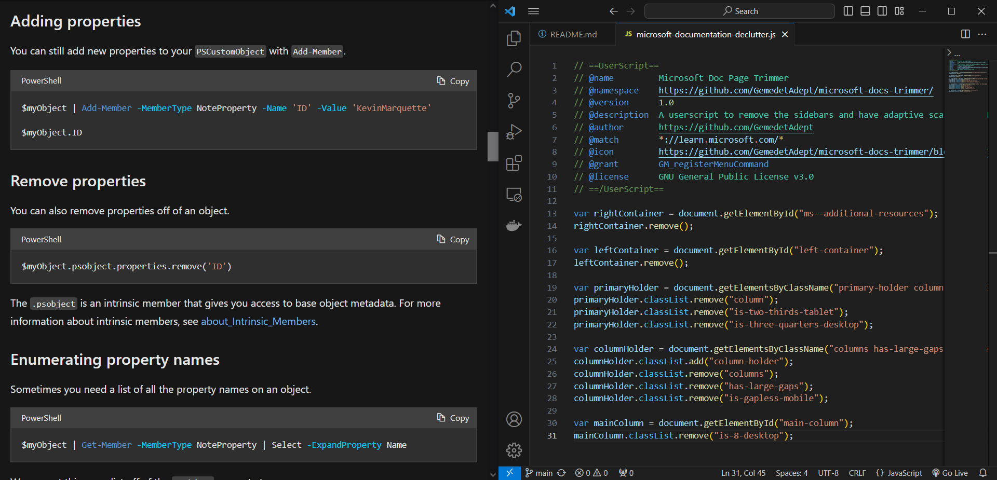Click the code minimap preview
This screenshot has height=480, width=997.
pyautogui.click(x=968, y=76)
